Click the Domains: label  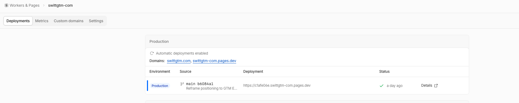157,61
